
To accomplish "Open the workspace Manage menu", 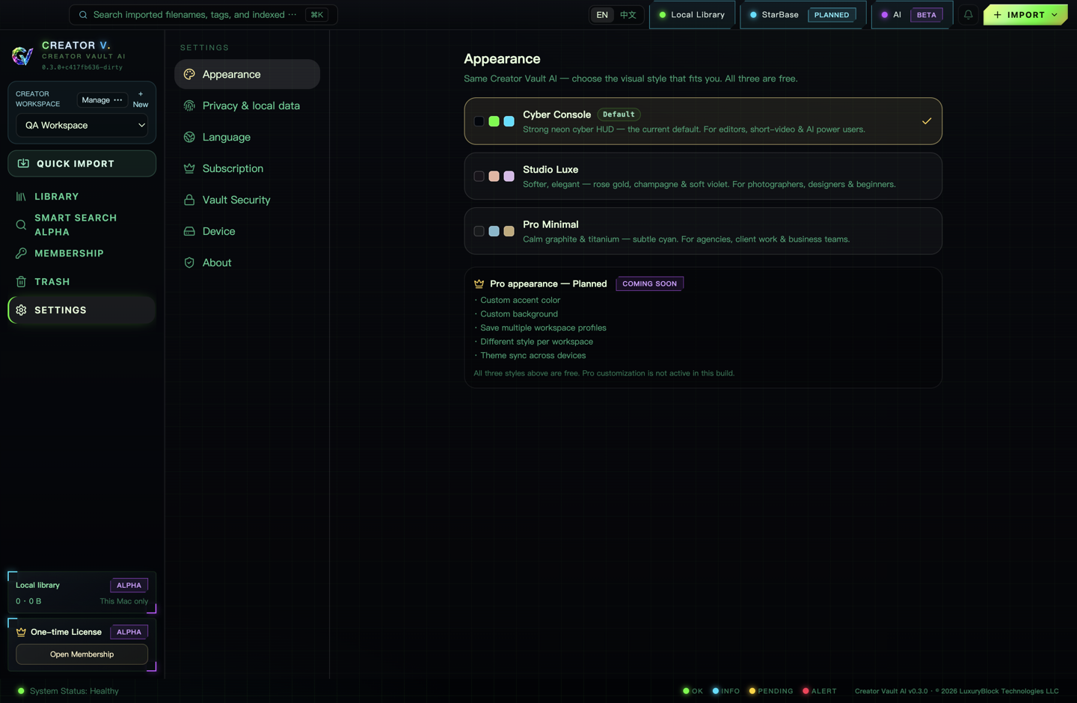I will pos(102,100).
